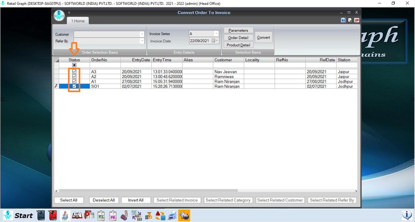This screenshot has height=222, width=415.
Task: Click the horizontal scrollbar below the grid
Action: tap(147, 191)
